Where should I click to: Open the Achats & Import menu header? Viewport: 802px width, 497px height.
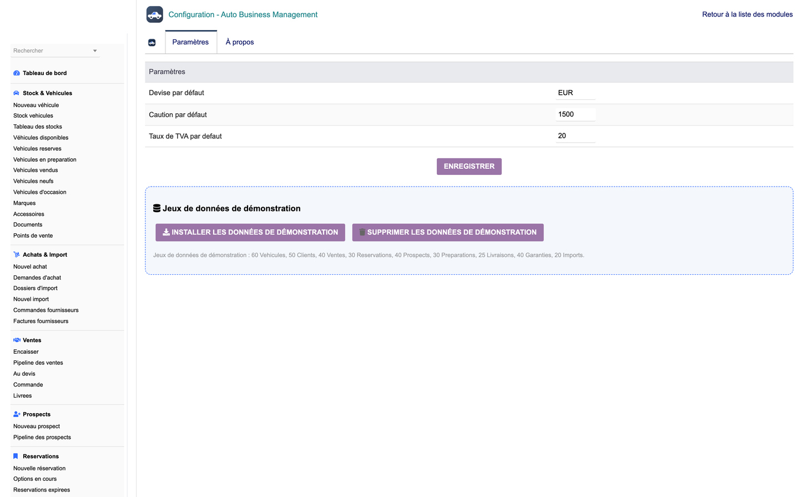45,255
